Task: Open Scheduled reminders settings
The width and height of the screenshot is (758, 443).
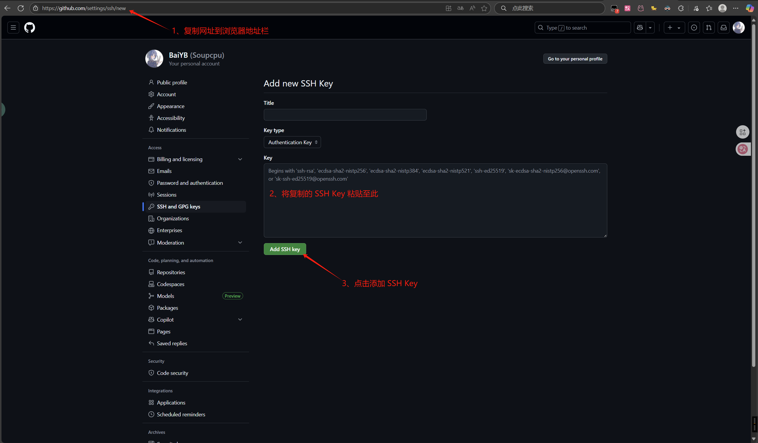Action: point(195,415)
